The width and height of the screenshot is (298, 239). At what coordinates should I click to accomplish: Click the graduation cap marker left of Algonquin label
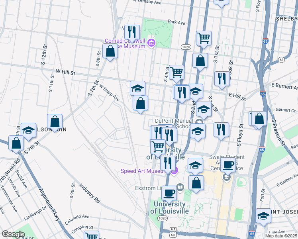[29, 131]
